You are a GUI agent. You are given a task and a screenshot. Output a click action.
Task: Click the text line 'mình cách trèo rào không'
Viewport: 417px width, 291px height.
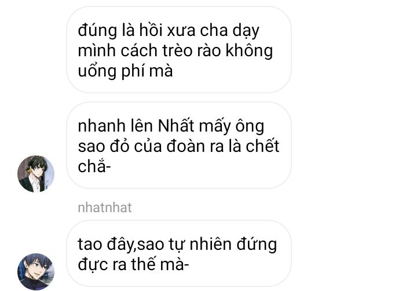pyautogui.click(x=175, y=50)
